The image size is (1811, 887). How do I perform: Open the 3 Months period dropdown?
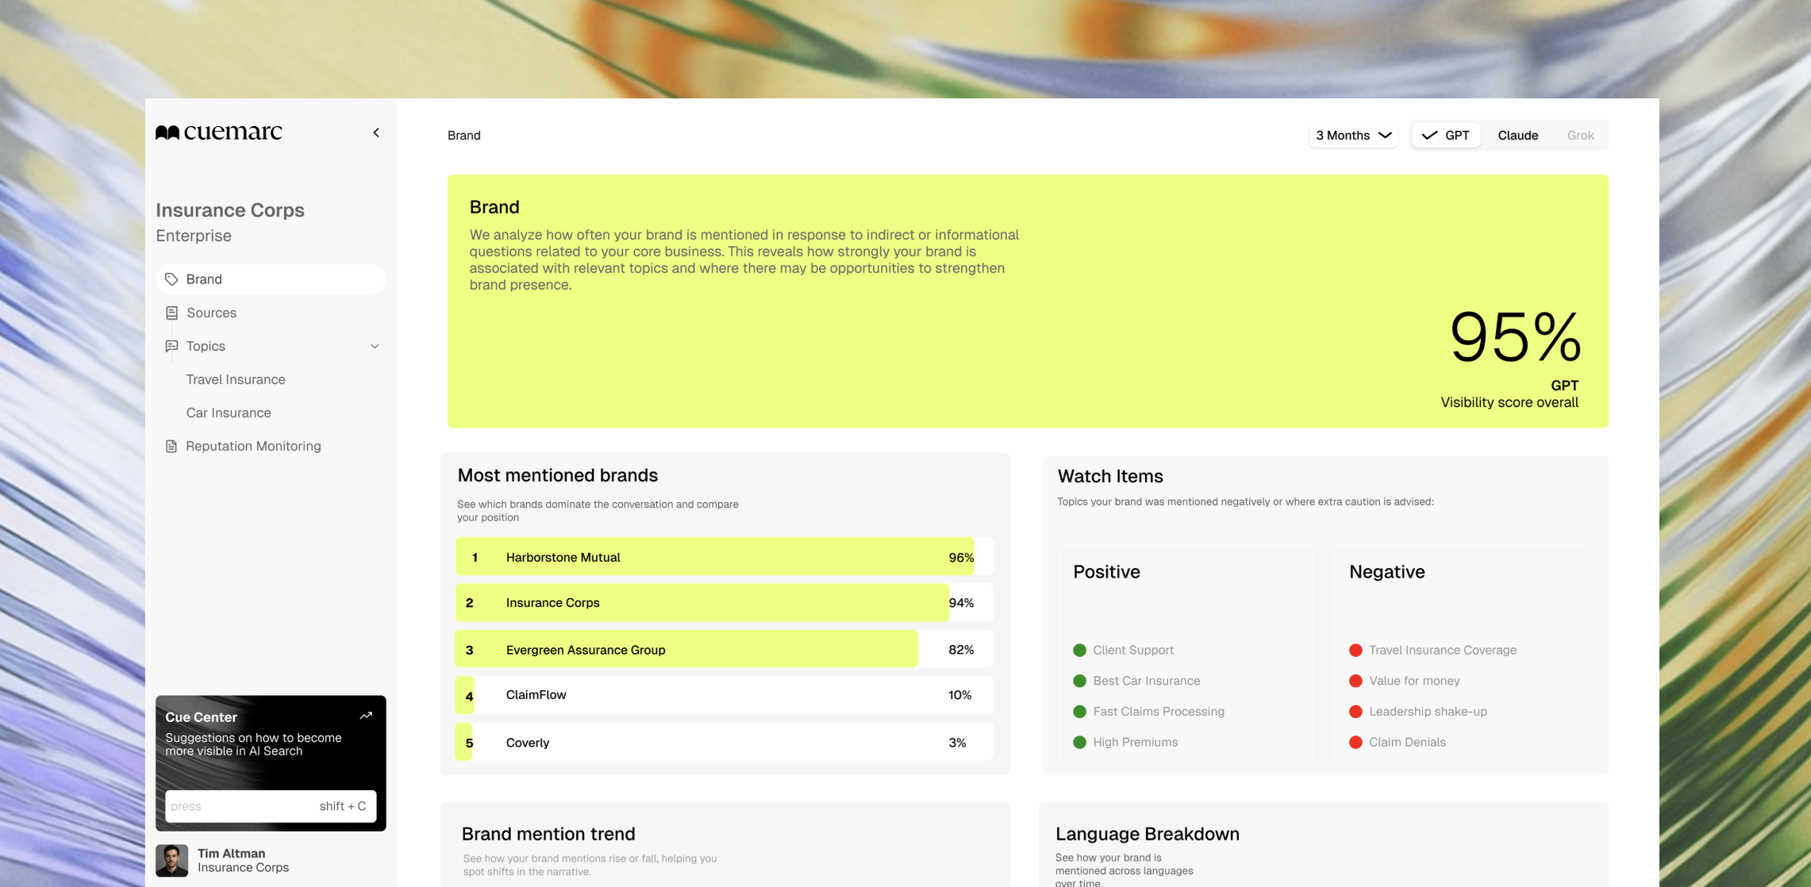click(x=1353, y=135)
